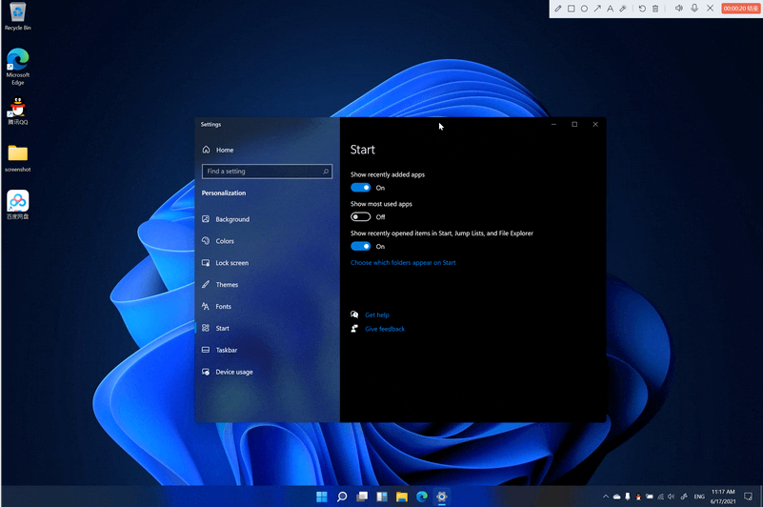This screenshot has width=763, height=507.
Task: Enable Show most used apps toggle
Action: tap(360, 217)
